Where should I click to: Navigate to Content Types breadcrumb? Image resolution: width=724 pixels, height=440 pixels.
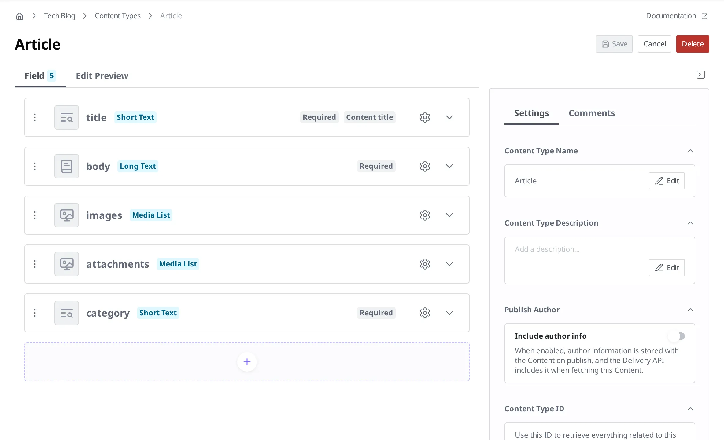118,16
